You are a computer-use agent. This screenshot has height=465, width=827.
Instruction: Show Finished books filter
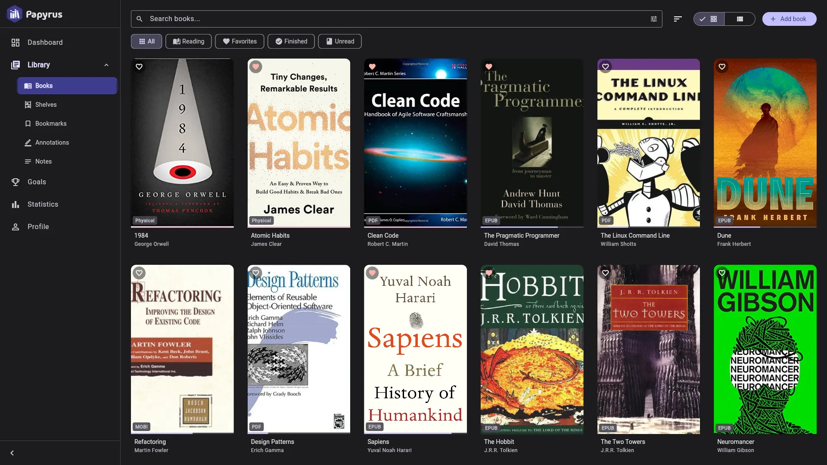click(291, 41)
